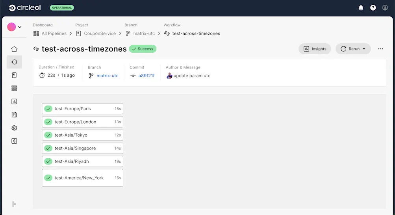
Task: Open the document list sidebar icon
Action: (x=14, y=115)
